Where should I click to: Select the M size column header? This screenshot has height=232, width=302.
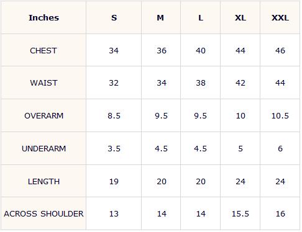tap(160, 18)
